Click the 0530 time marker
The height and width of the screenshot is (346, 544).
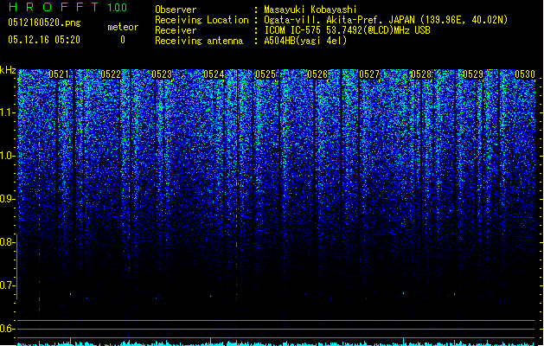[x=525, y=74]
